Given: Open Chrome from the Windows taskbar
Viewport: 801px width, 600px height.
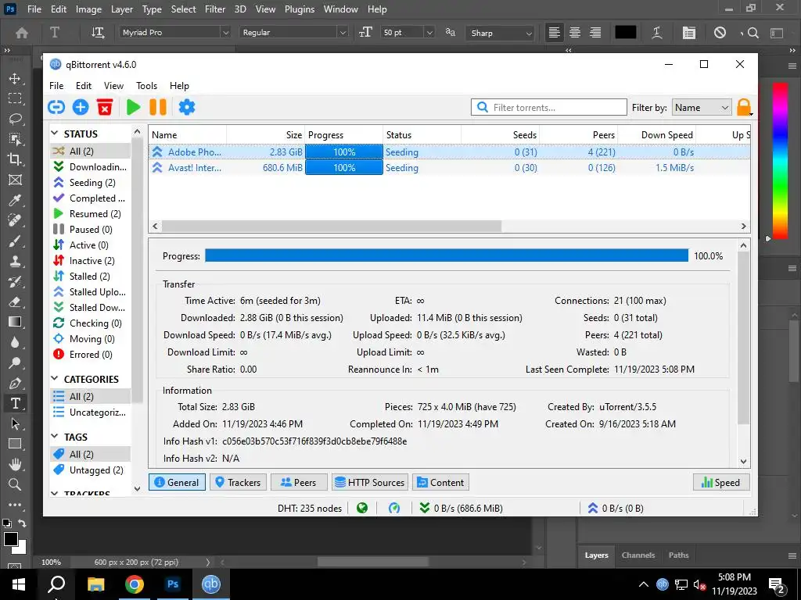Looking at the screenshot, I should tap(135, 584).
